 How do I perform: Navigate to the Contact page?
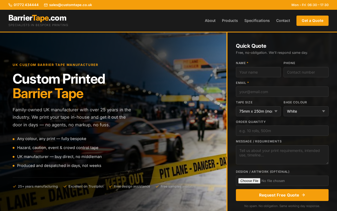click(283, 21)
